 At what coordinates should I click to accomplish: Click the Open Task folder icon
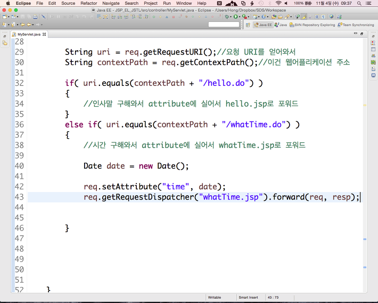pyautogui.click(x=280, y=17)
